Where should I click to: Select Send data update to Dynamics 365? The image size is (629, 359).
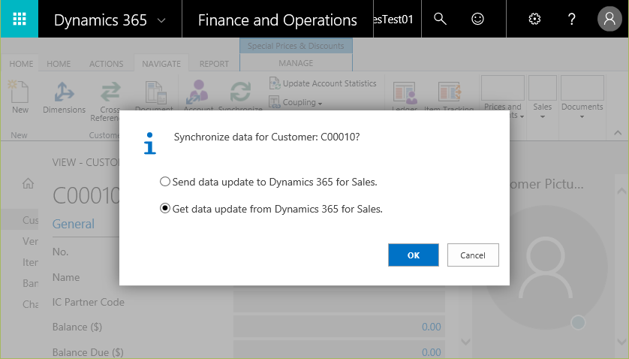(165, 182)
